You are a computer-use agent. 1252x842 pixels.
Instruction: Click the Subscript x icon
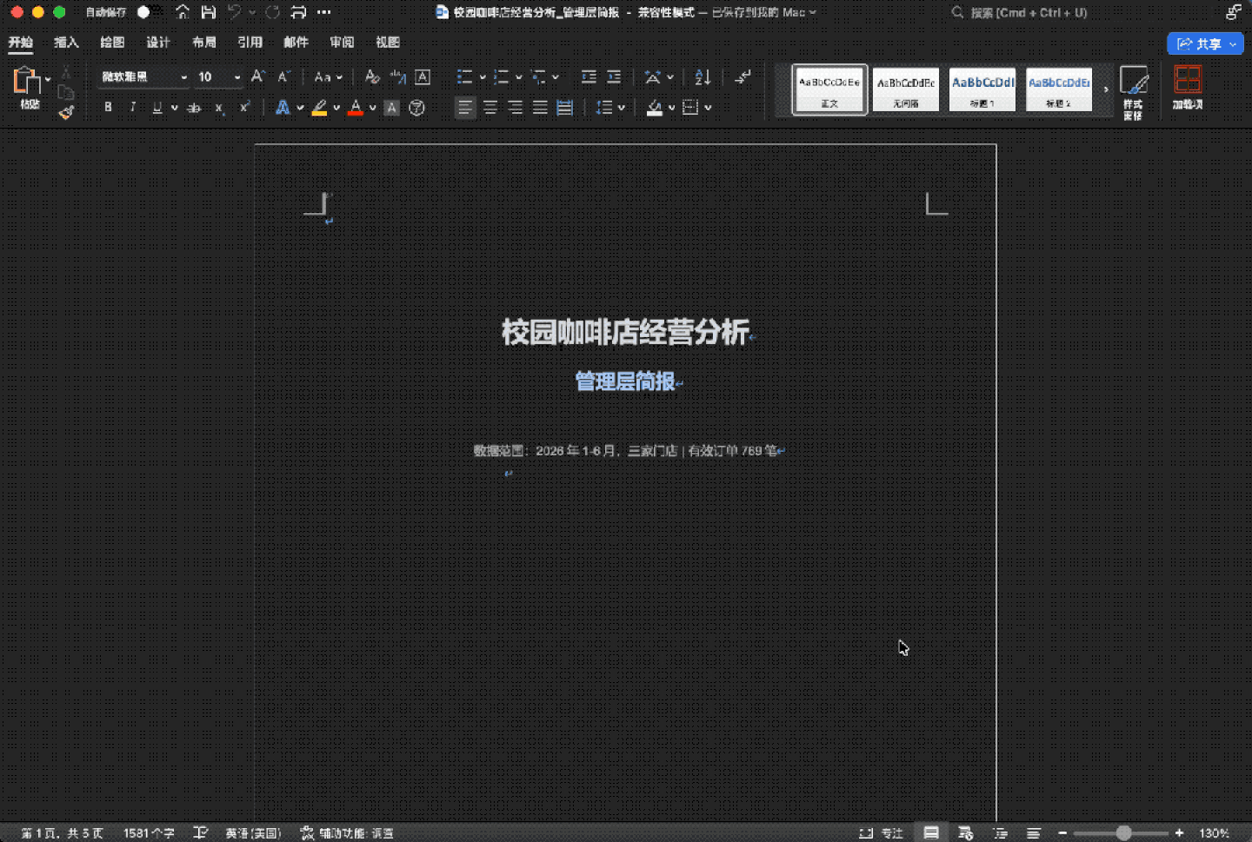(x=219, y=108)
